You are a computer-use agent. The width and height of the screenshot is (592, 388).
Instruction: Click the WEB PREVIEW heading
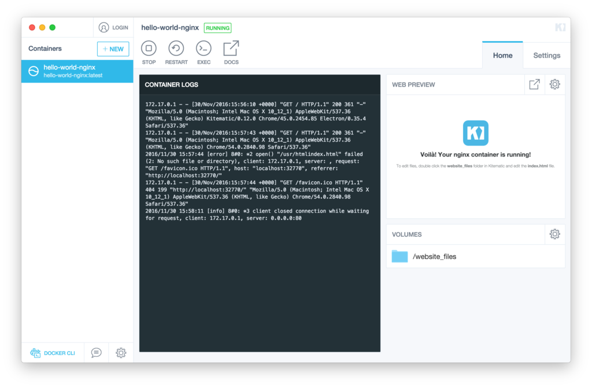pos(413,85)
